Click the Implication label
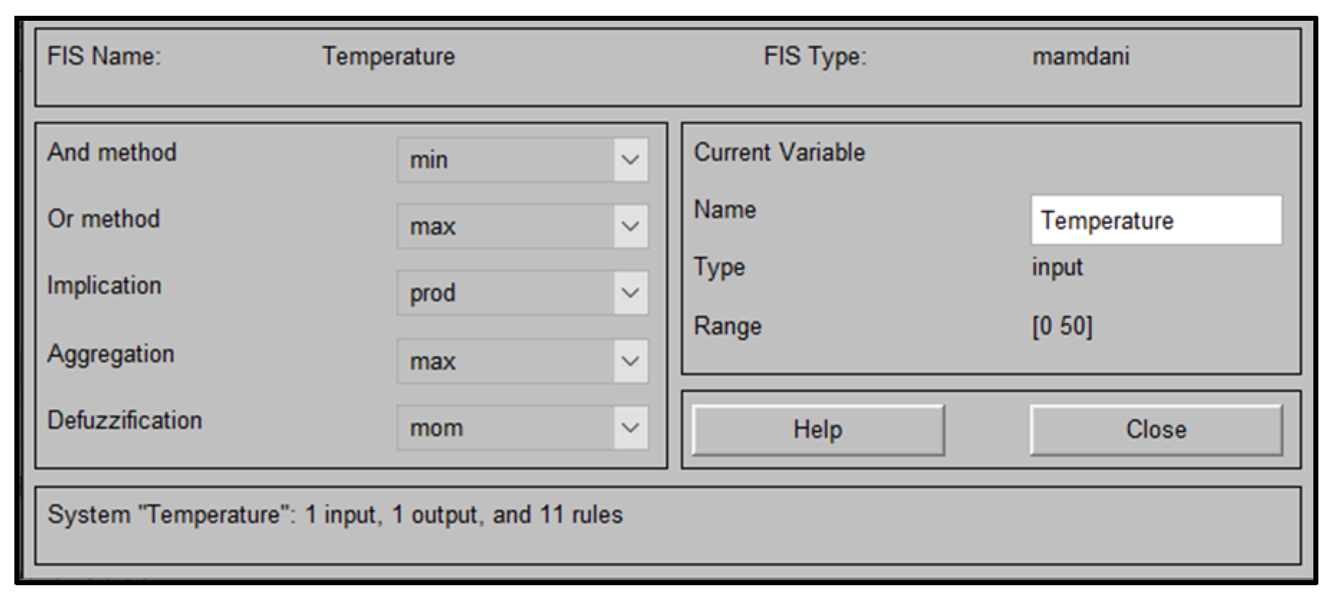 (104, 286)
